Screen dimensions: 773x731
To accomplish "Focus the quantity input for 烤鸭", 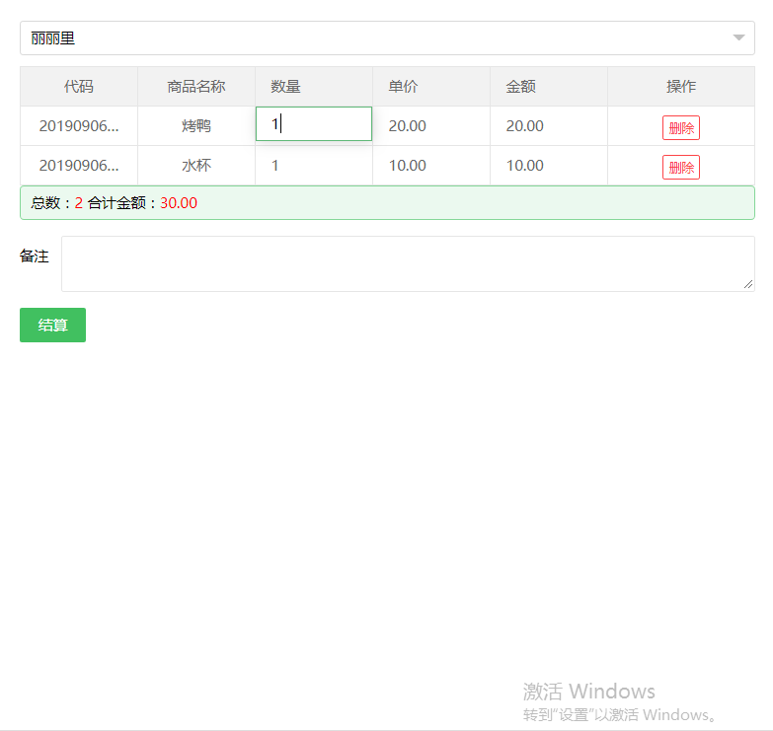I will (314, 124).
